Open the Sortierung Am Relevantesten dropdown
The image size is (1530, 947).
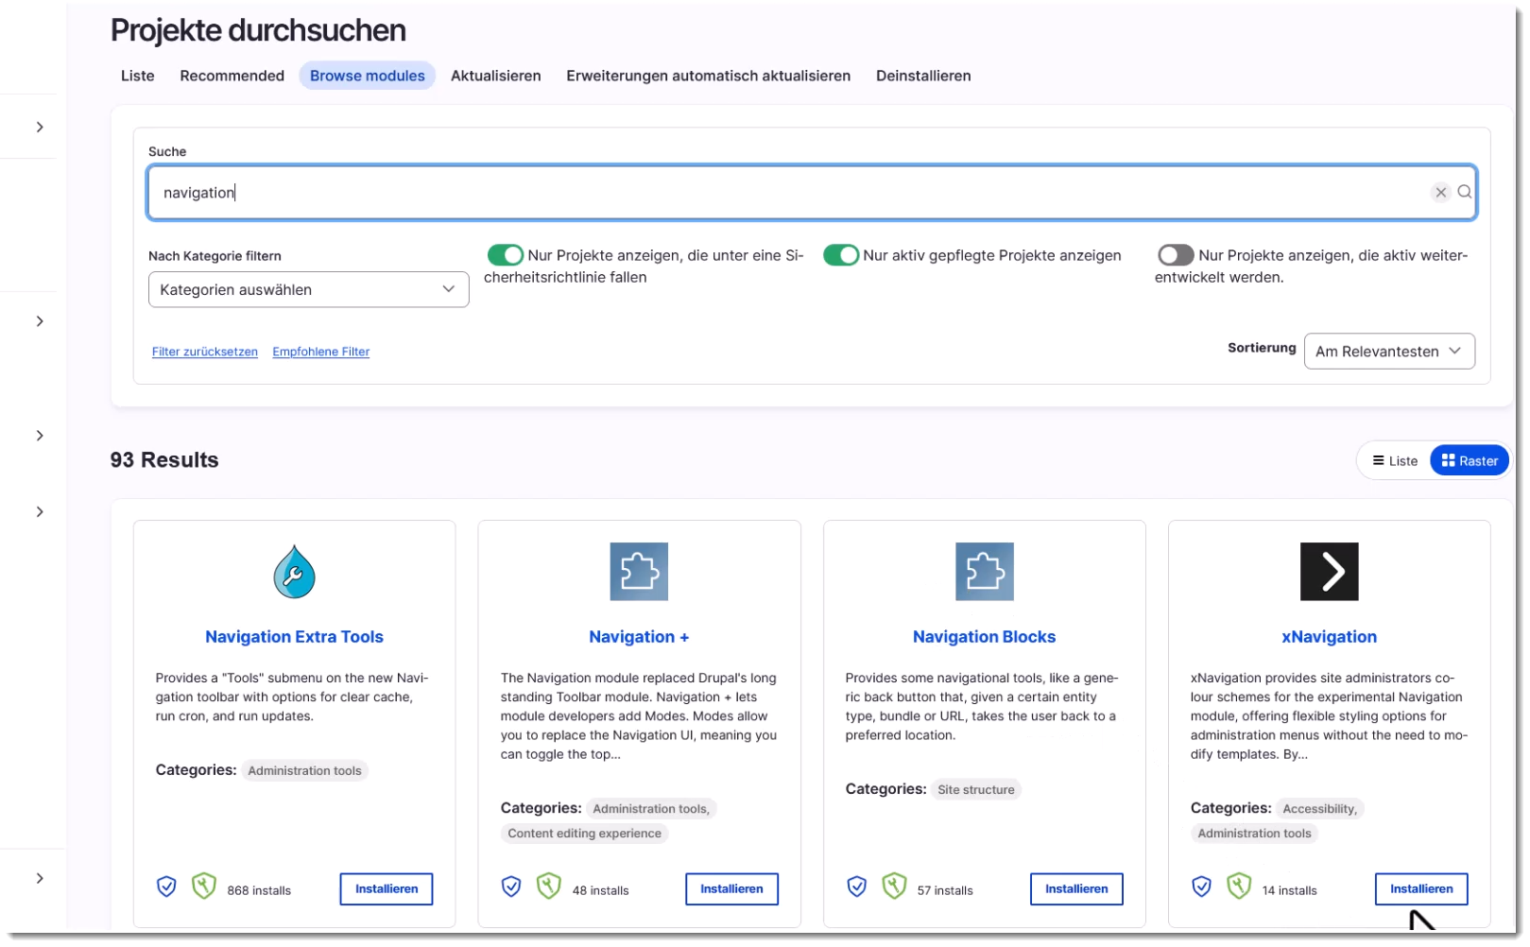tap(1388, 352)
